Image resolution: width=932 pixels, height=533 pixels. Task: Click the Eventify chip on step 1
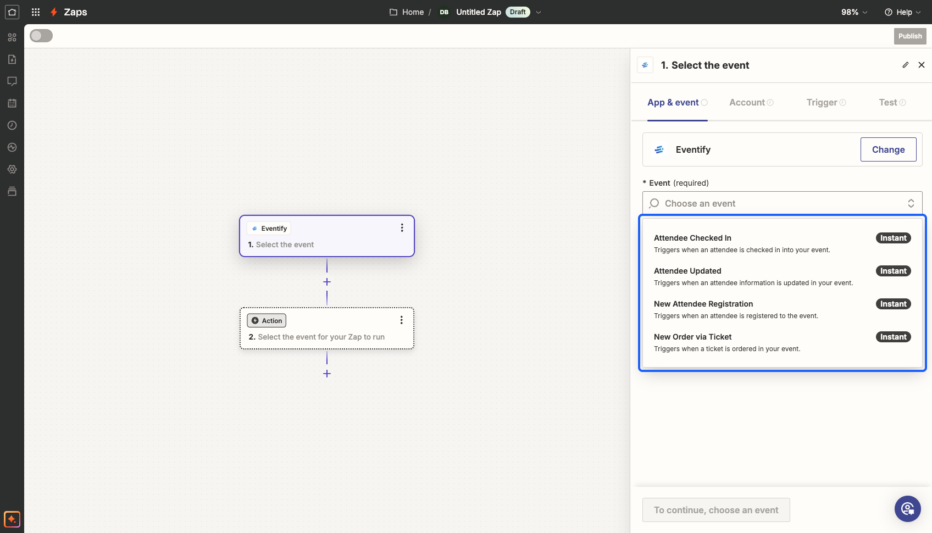(x=269, y=228)
